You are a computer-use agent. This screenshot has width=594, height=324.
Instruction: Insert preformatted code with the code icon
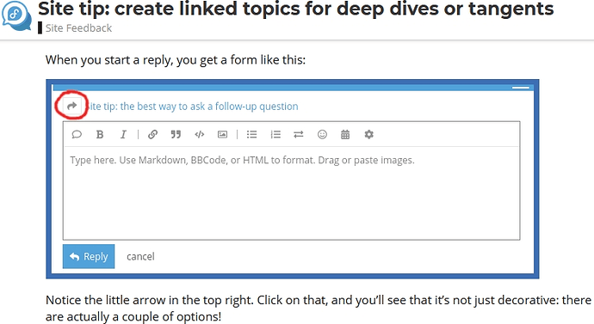coord(199,135)
